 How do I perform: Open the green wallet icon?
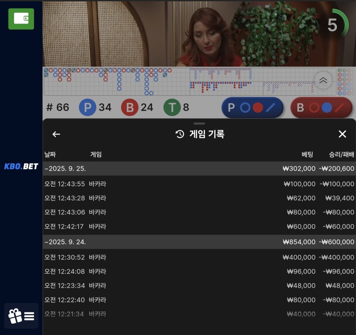[21, 19]
